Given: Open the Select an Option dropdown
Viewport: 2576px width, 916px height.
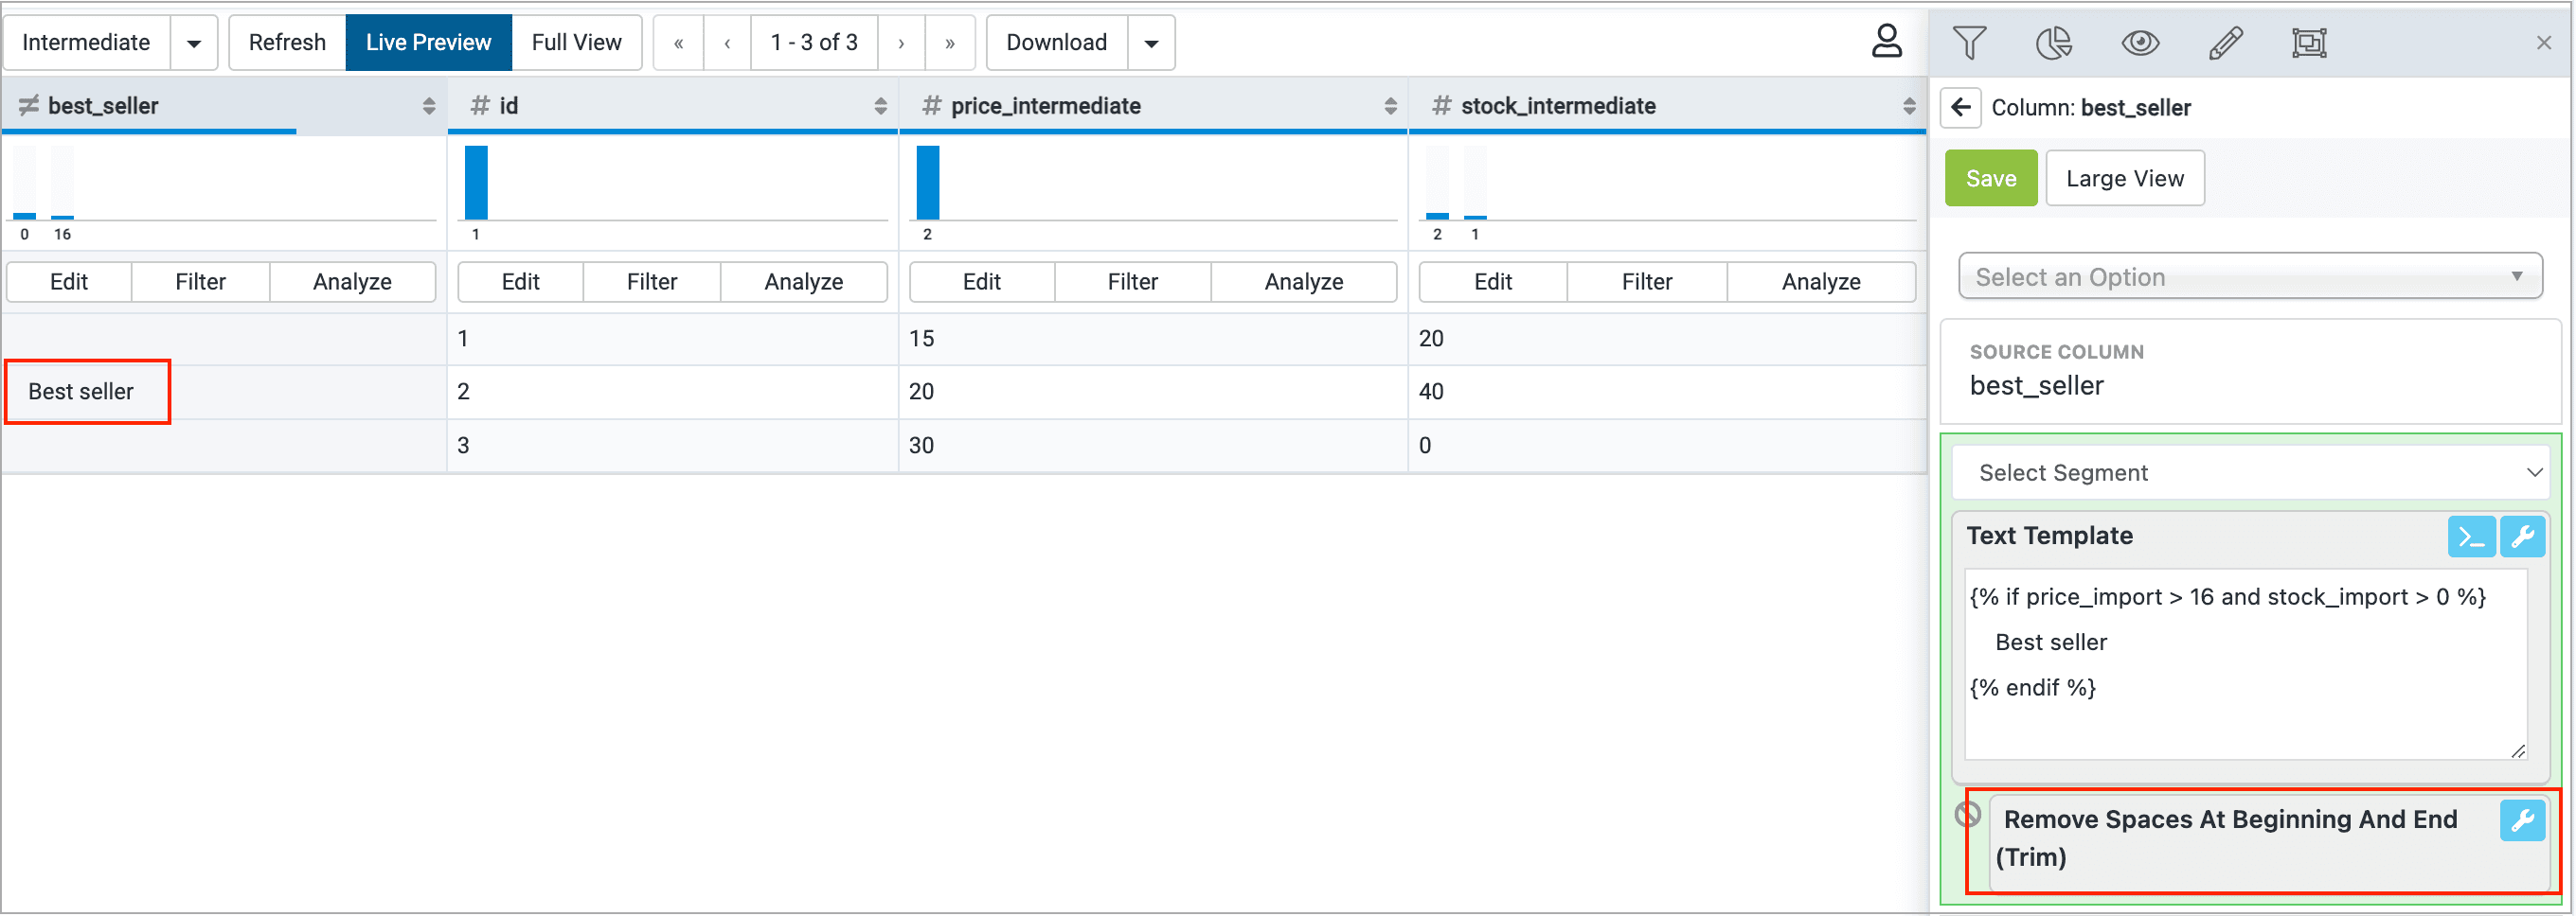Looking at the screenshot, I should (2249, 276).
